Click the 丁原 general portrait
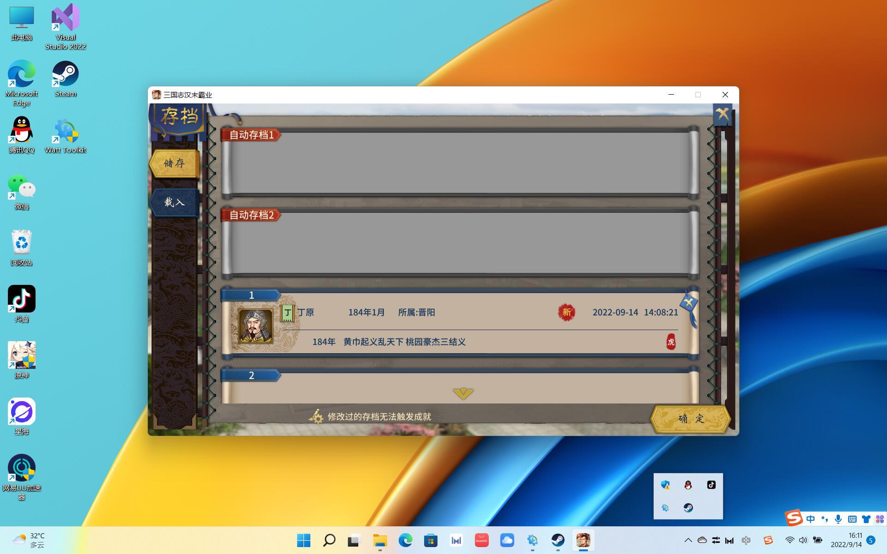Screen dimensions: 887x554 point(255,326)
